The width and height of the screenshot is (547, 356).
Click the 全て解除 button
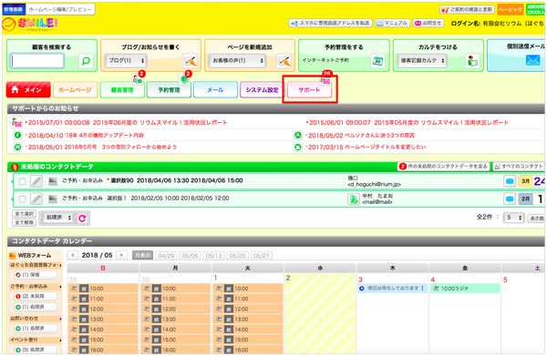[24, 222]
